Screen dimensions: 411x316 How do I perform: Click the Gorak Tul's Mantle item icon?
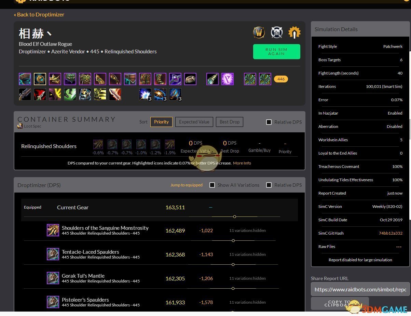point(53,278)
